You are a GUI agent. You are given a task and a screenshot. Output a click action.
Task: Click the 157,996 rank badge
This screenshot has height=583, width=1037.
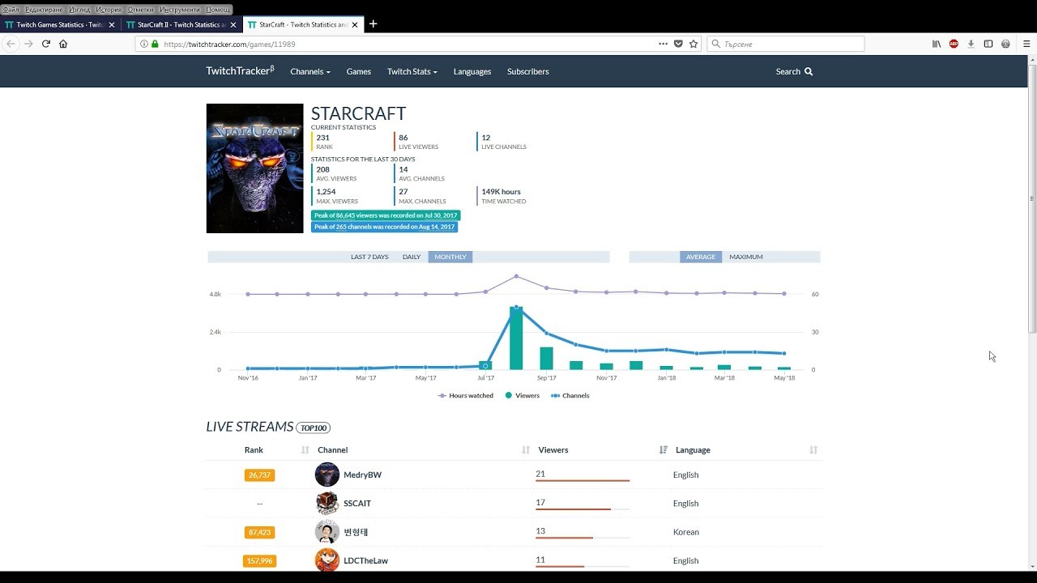tap(259, 560)
